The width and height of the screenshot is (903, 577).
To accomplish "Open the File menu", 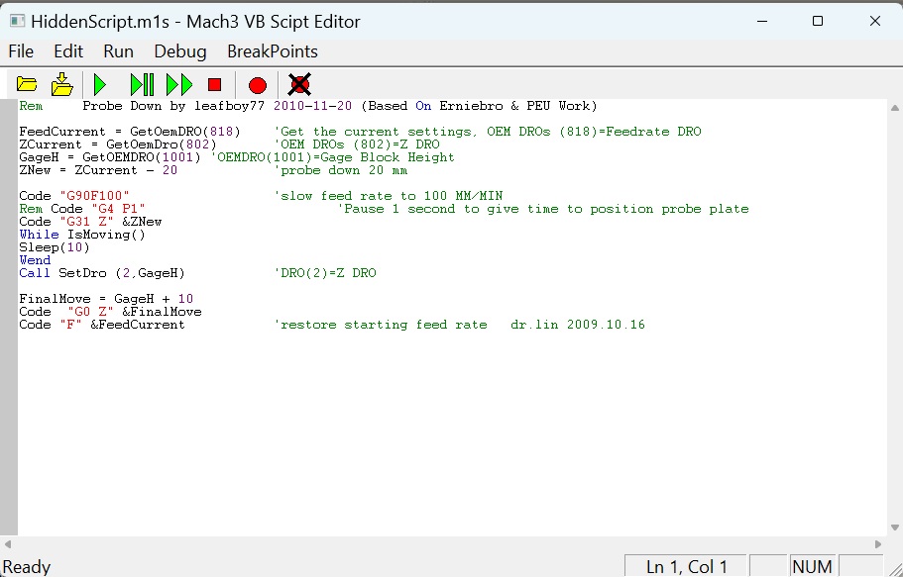I will [x=21, y=51].
